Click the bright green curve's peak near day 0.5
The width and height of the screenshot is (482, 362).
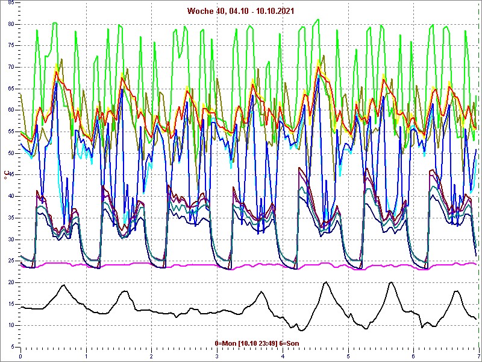coord(55,24)
